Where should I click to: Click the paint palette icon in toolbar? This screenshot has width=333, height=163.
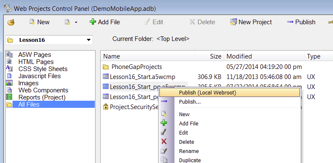(x=10, y=23)
